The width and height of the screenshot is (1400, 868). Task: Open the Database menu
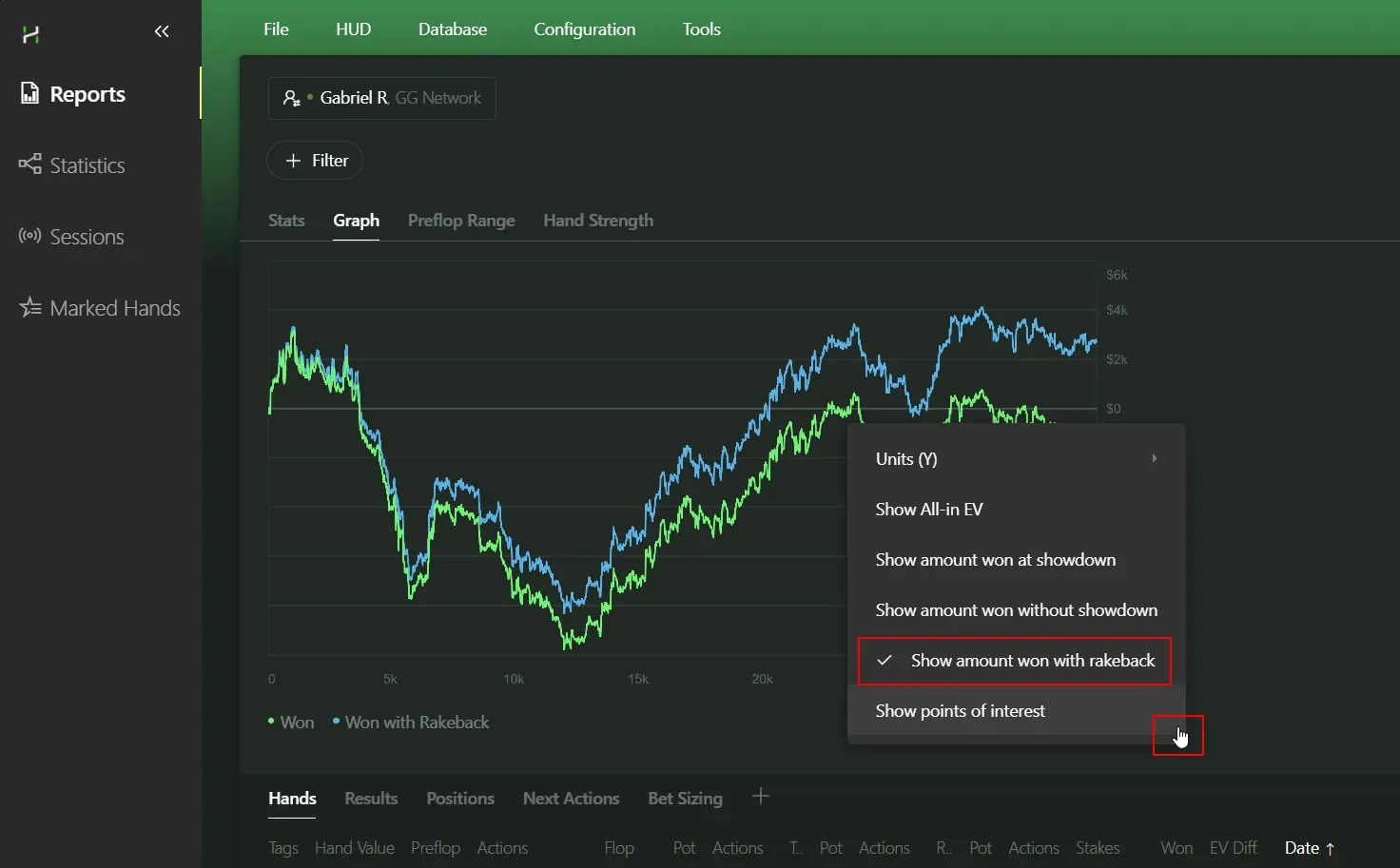(452, 29)
